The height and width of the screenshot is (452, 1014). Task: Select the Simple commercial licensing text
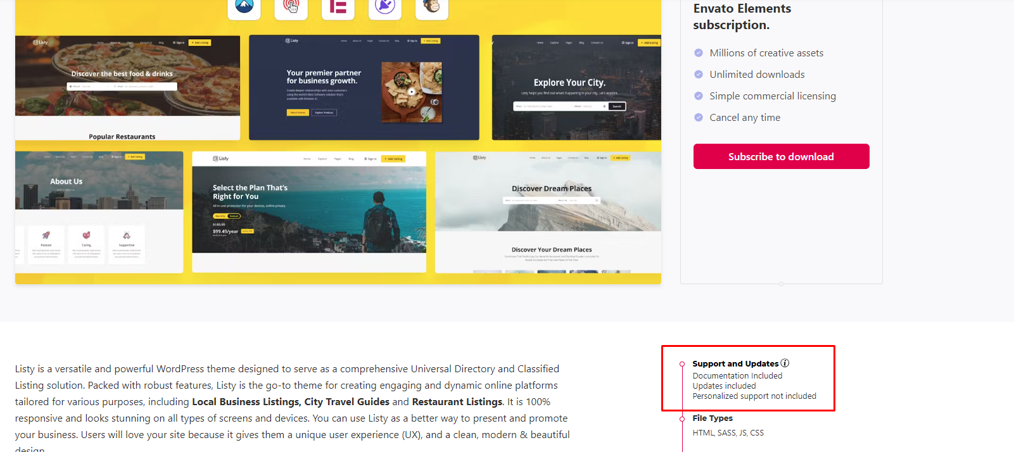(773, 96)
